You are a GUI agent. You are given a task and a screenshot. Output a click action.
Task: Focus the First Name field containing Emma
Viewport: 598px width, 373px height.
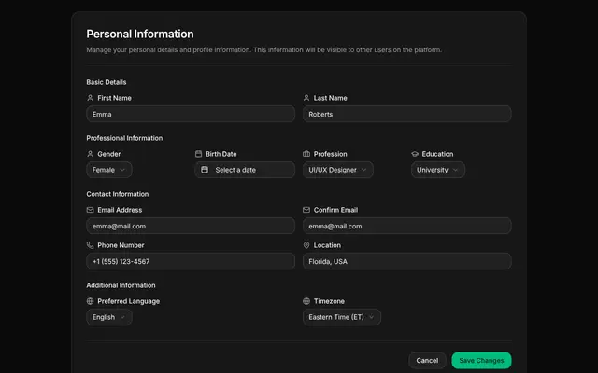[x=191, y=114]
